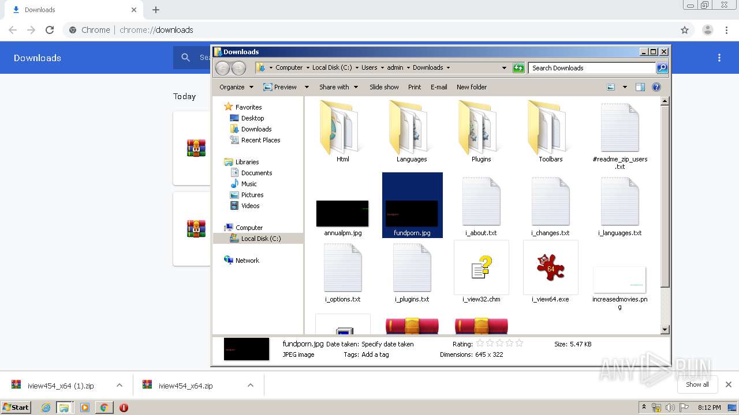Click the E-mail toolbar button
Screen dimensions: 739x415
click(439, 87)
